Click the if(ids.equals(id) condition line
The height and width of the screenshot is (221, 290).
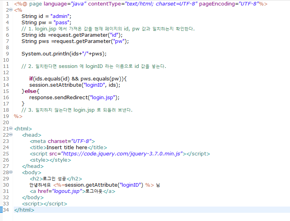click(78, 79)
